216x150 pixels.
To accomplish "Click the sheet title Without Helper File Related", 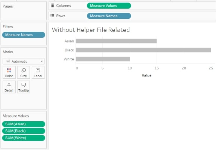I will tap(91, 30).
